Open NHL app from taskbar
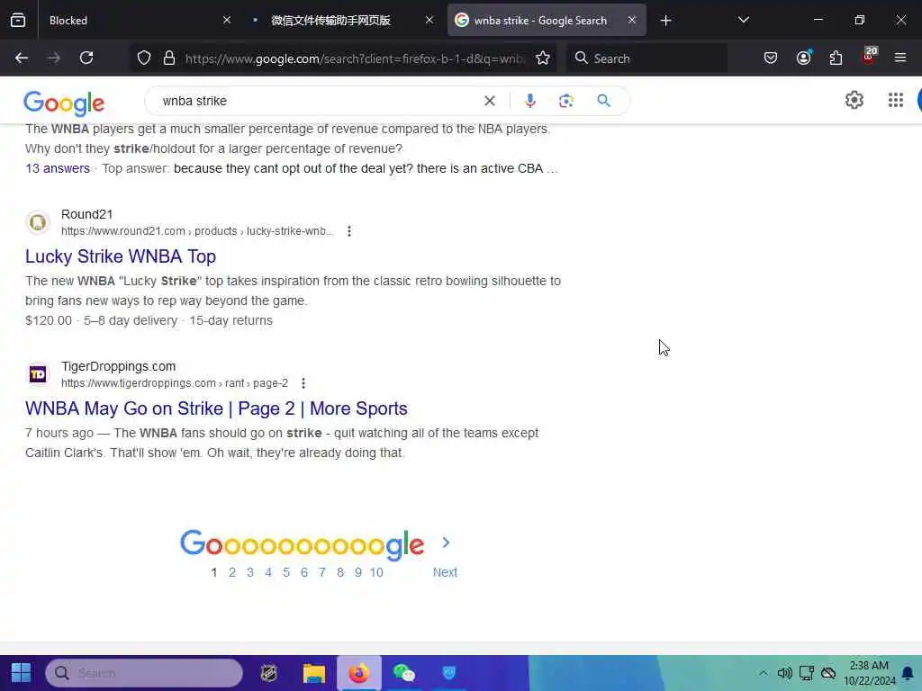Image resolution: width=922 pixels, height=691 pixels. 269,673
